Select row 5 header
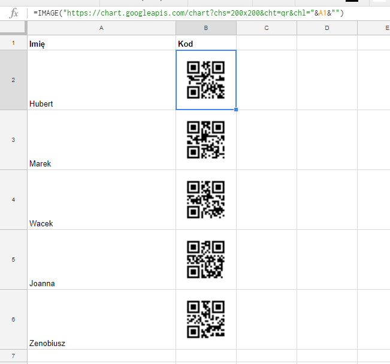Image resolution: width=390 pixels, height=364 pixels. pyautogui.click(x=13, y=260)
